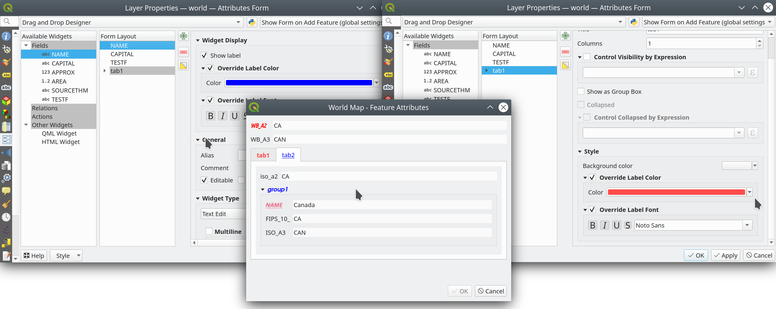The image size is (776, 309).
Task: Uncheck the Show label checkbox
Action: [x=204, y=55]
